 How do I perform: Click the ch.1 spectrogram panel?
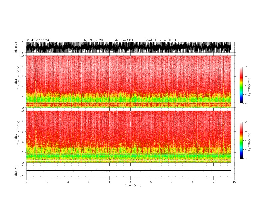click(128, 81)
